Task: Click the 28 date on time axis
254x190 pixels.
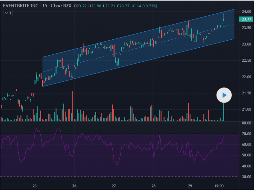Action: coord(153,186)
